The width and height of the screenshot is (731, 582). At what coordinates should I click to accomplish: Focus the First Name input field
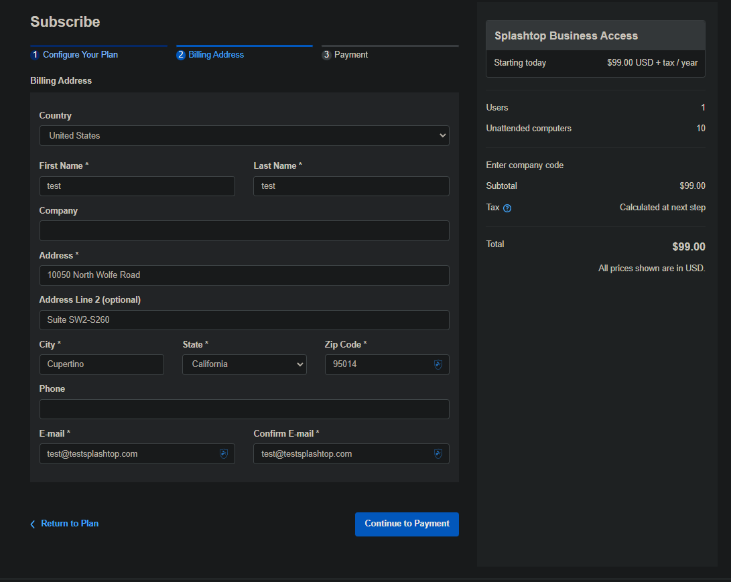tap(137, 186)
